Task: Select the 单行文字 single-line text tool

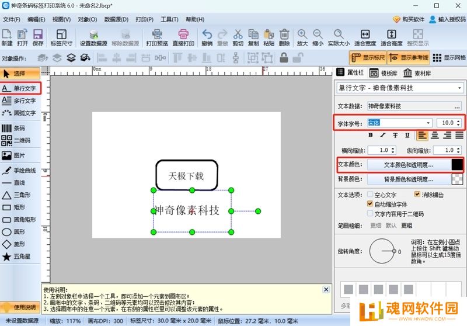Action: pyautogui.click(x=20, y=88)
